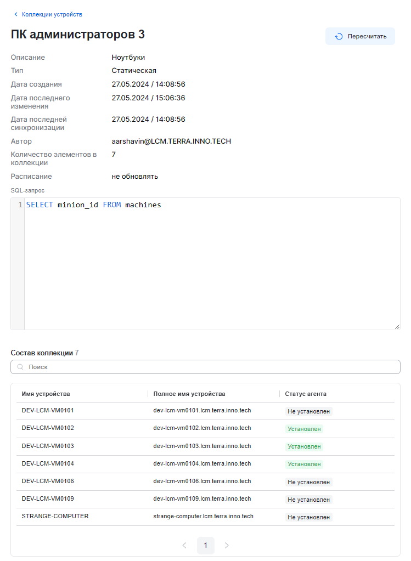Image resolution: width=411 pixels, height=561 pixels.
Task: Click line number 1 in SQL gutter
Action: click(x=20, y=205)
